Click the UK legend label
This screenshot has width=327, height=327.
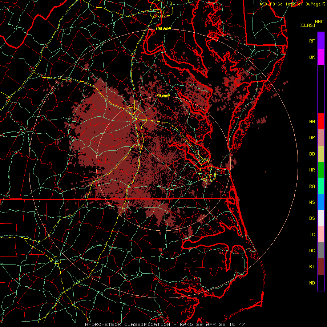tap(312, 57)
